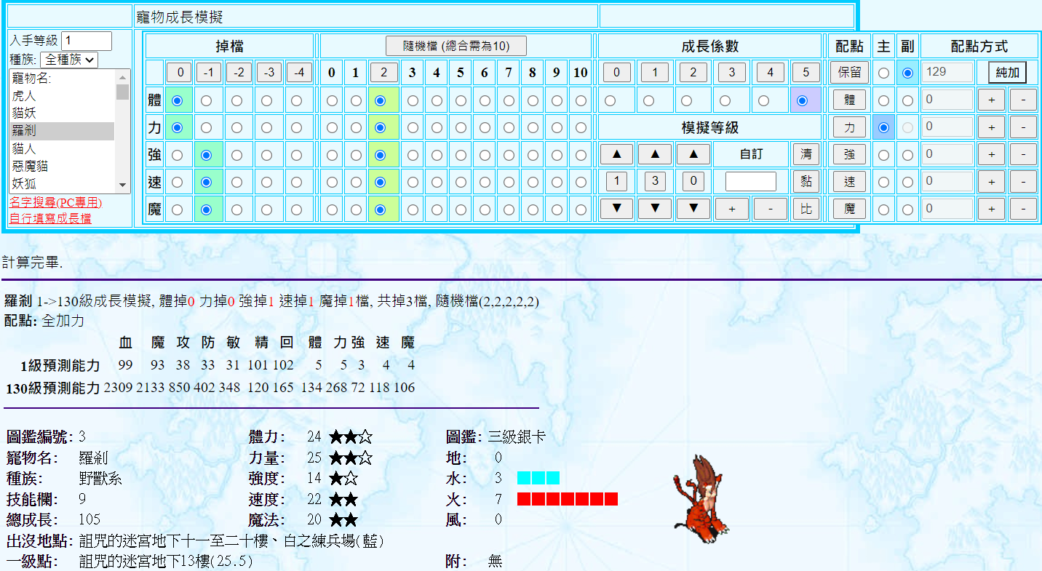Click plus button beside 比 in 模擬等級
Viewport: 1042px width, 571px height.
pos(732,209)
